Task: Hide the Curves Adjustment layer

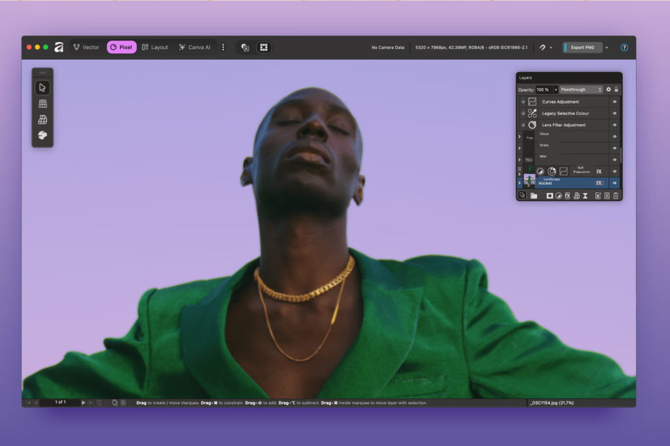Action: click(614, 101)
